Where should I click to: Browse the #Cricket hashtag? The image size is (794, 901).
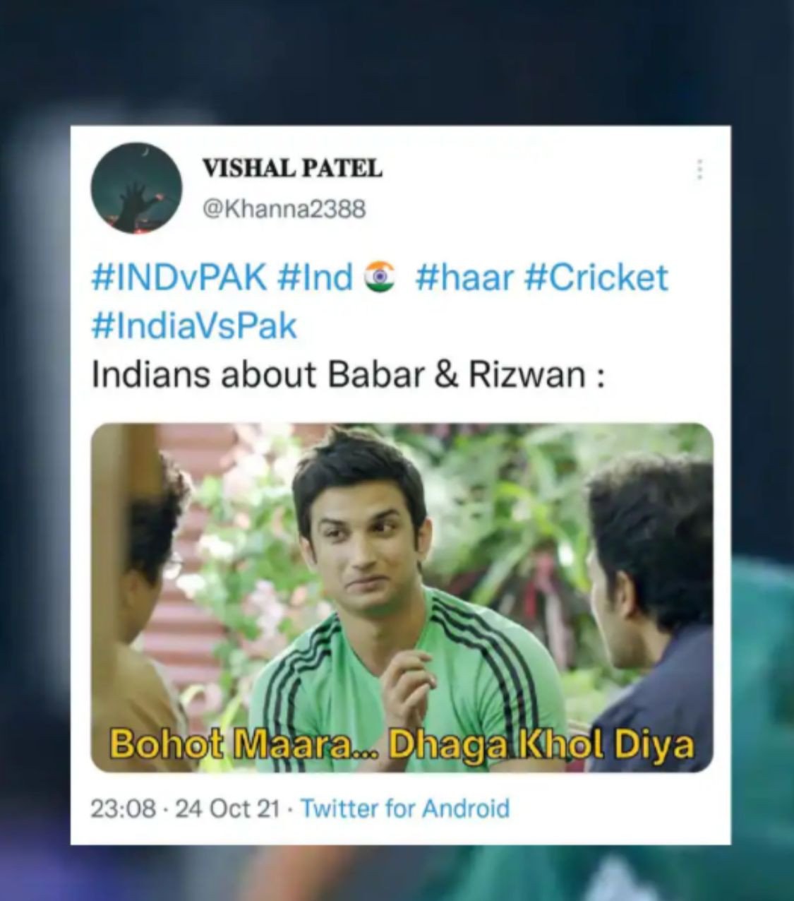tap(596, 277)
